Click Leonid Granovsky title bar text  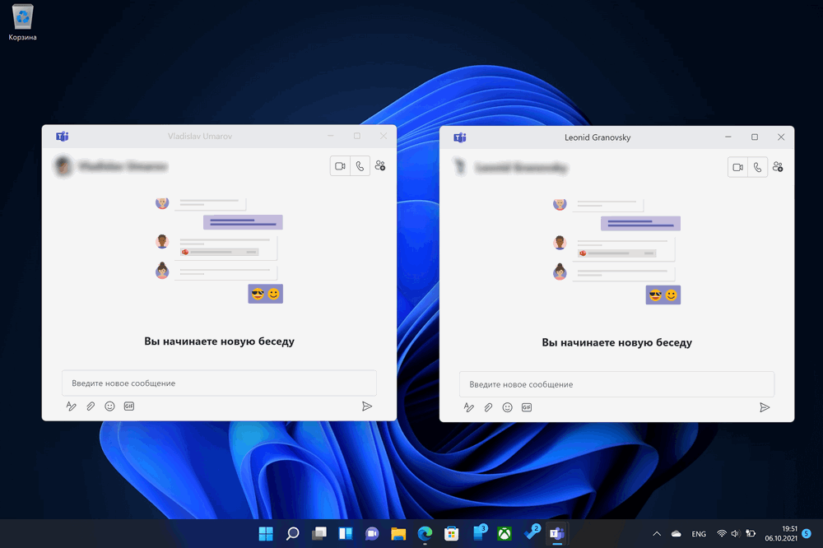(597, 137)
